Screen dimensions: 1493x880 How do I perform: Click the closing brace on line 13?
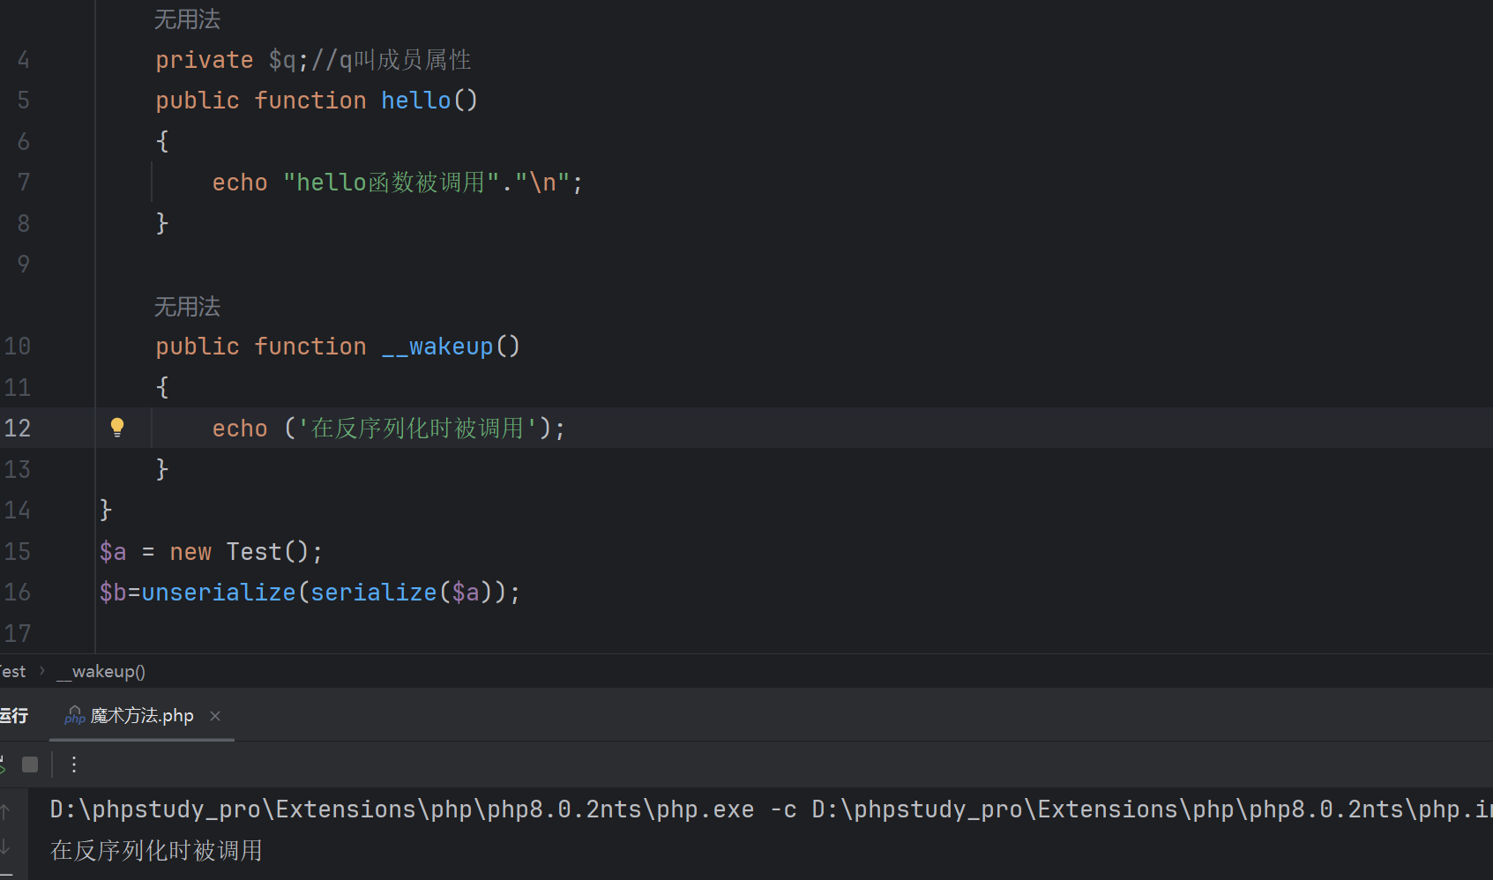click(x=162, y=469)
